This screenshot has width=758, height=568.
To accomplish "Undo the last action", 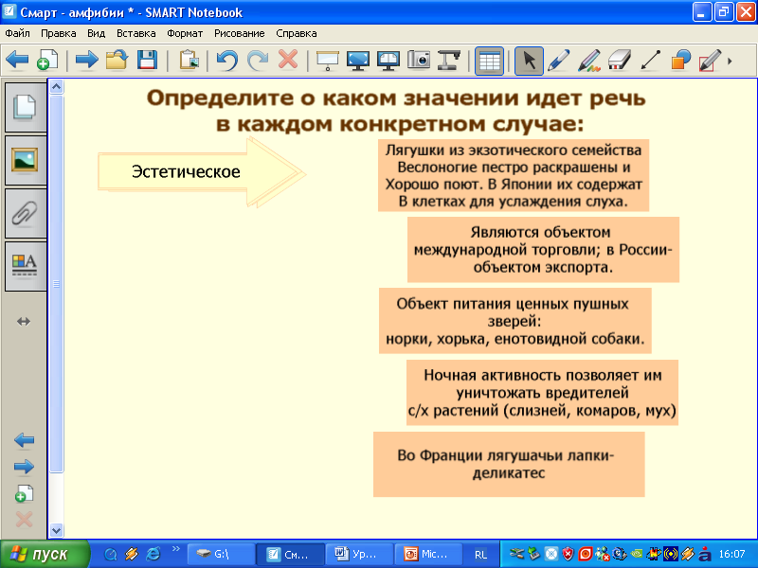I will tap(226, 61).
